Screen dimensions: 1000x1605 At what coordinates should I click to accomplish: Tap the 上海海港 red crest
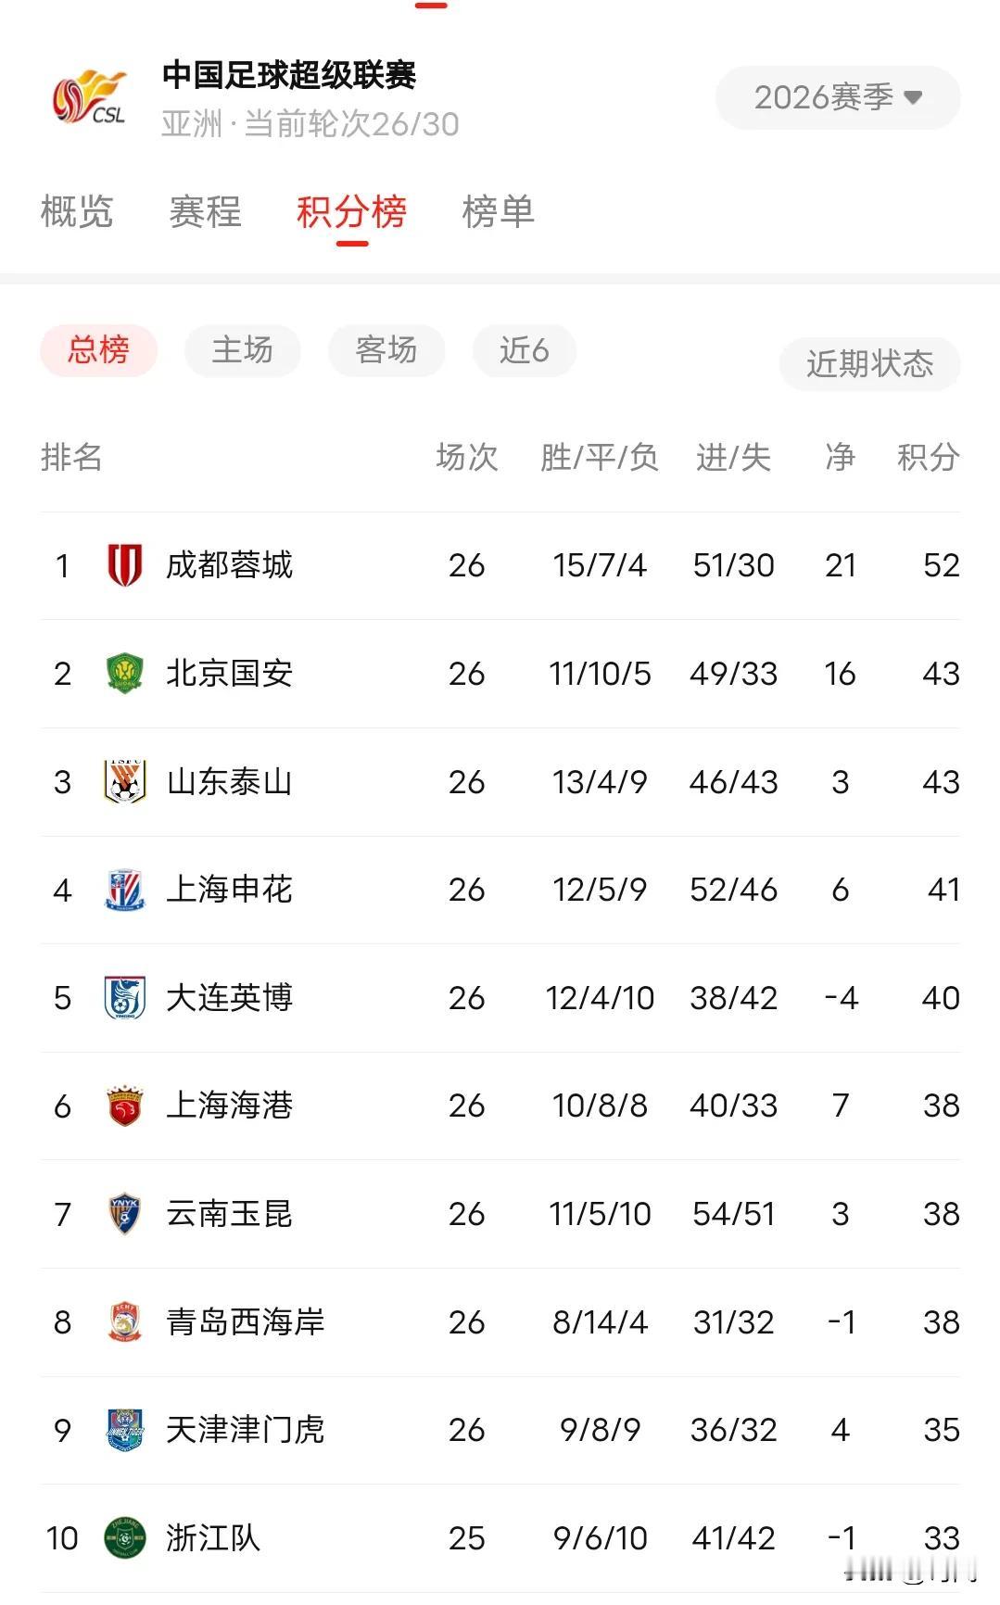coord(124,1106)
